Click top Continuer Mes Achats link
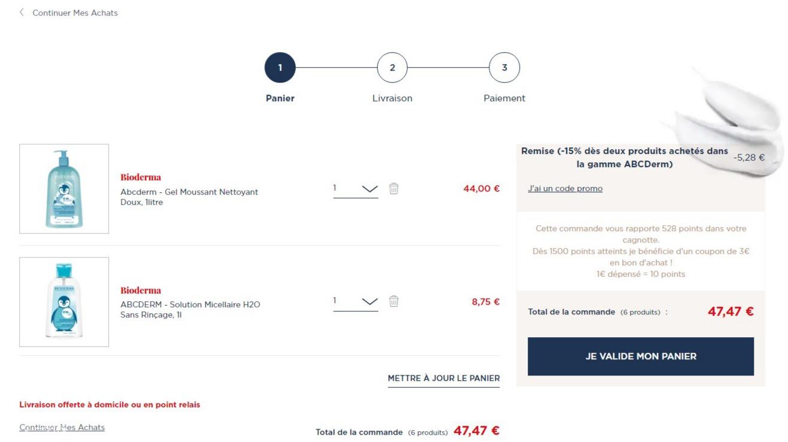The image size is (788, 442). point(75,13)
